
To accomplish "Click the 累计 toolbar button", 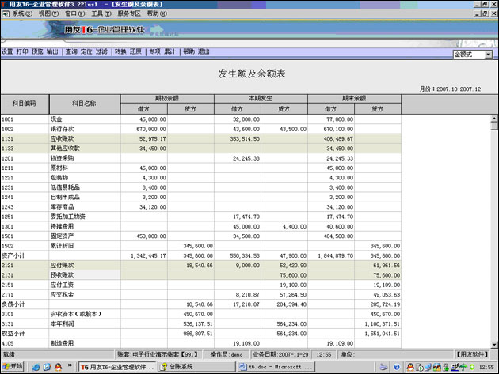I will pos(170,51).
